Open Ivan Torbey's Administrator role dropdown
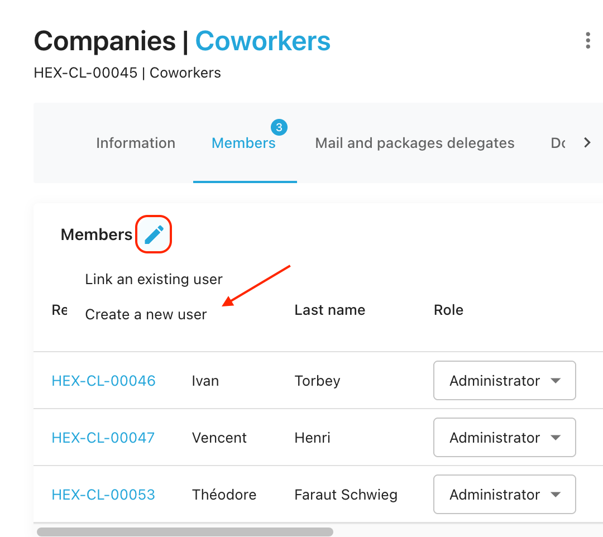This screenshot has width=603, height=537. point(504,381)
